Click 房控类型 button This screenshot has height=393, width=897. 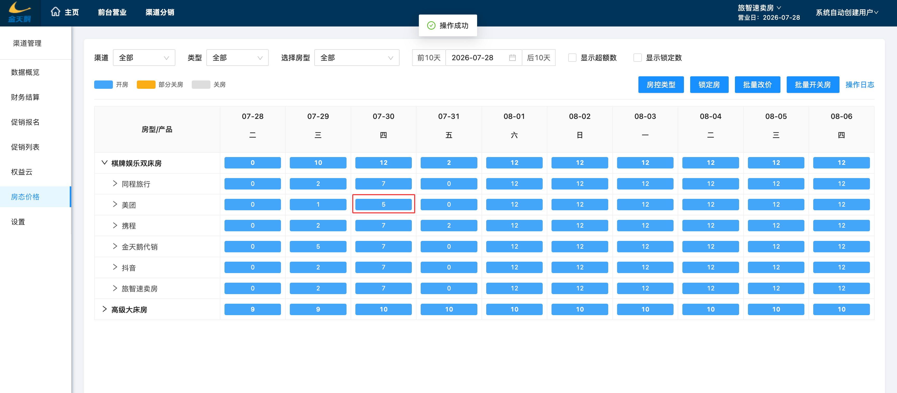click(661, 85)
